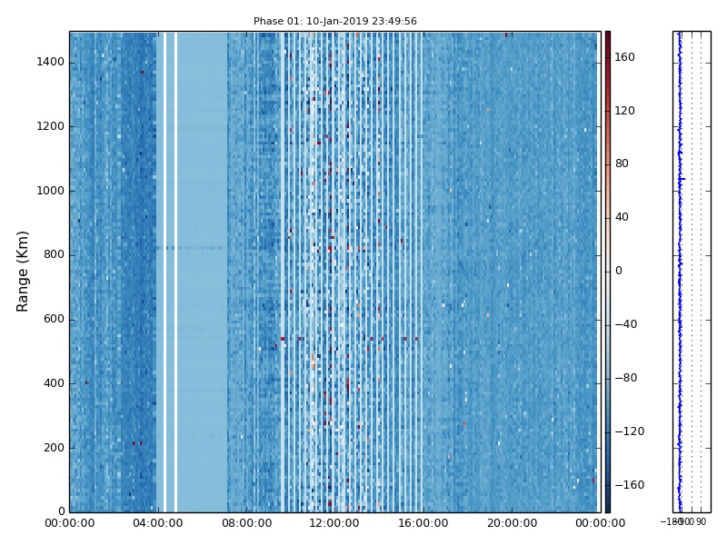Click the 12:00:00 time tick label

tap(334, 524)
